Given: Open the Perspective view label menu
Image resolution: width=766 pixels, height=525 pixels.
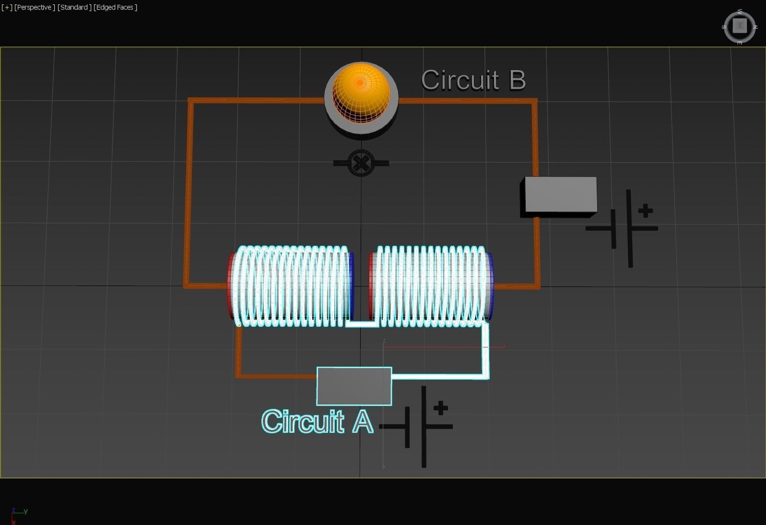Looking at the screenshot, I should pyautogui.click(x=35, y=7).
